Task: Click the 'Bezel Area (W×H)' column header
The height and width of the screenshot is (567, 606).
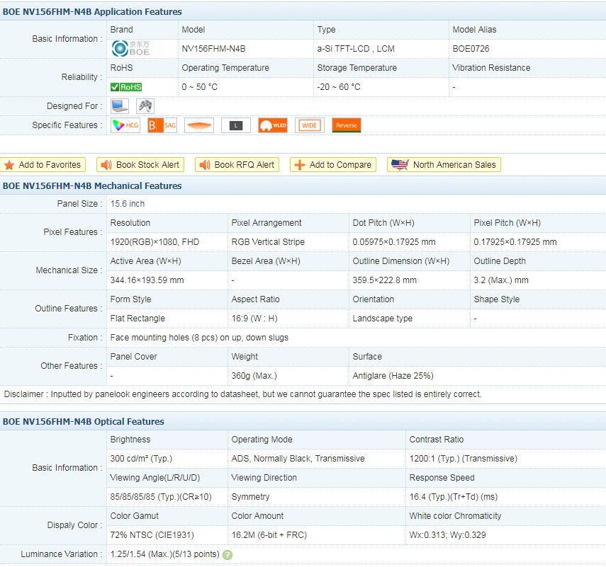Action: coord(266,261)
